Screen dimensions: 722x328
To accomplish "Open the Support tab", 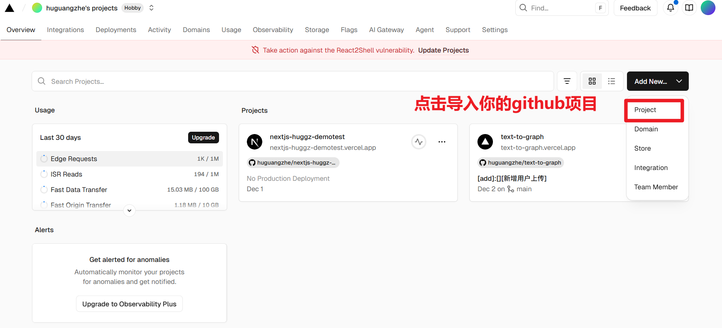I will tap(458, 30).
